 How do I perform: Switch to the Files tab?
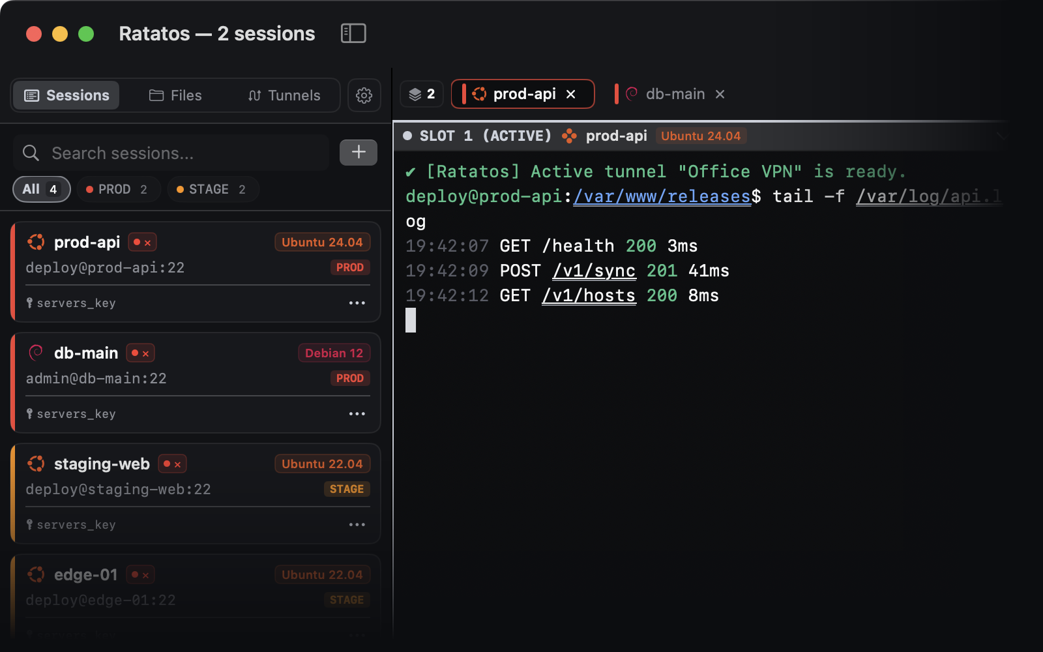coord(175,95)
